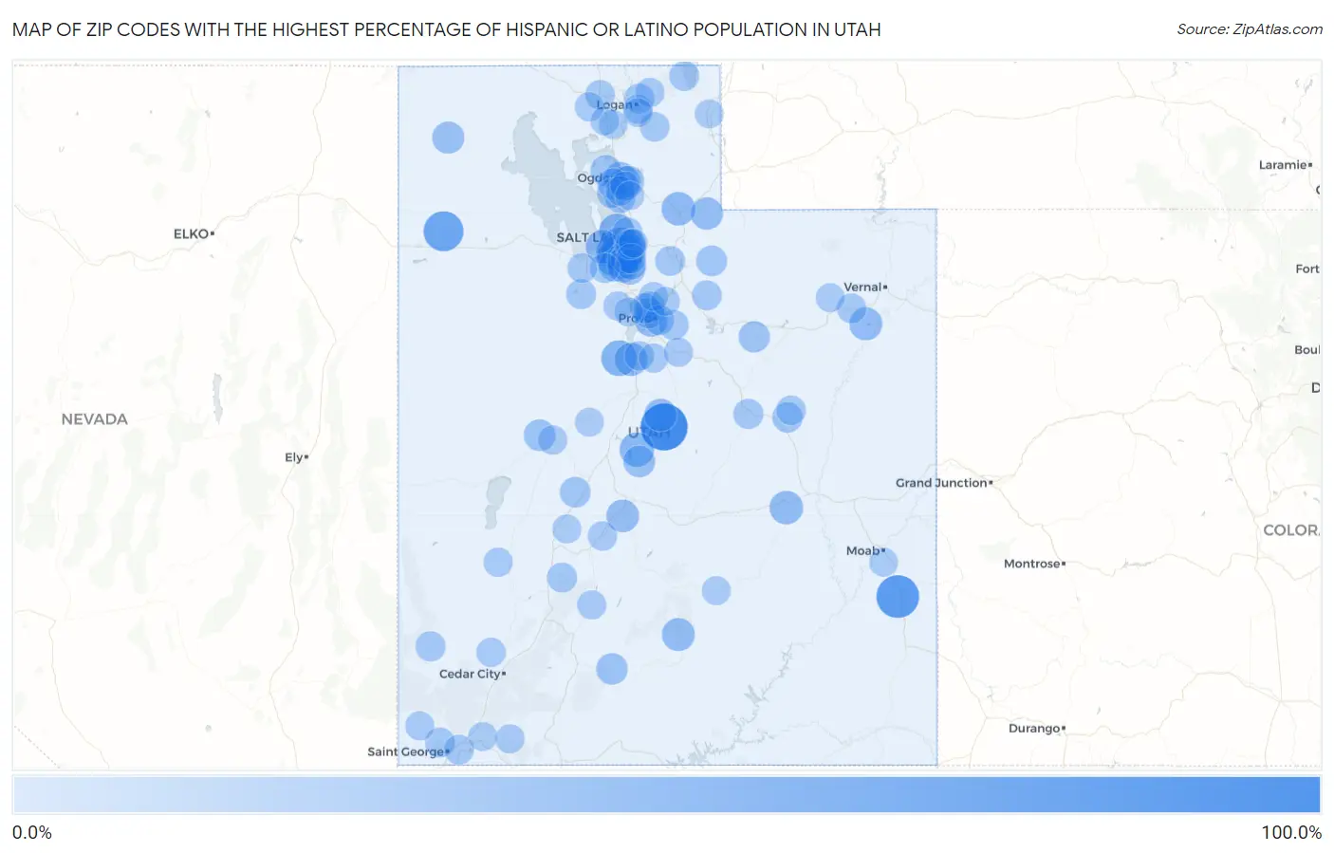Click the large dark bubble at Utah's center
Screen dimensions: 1334x853
click(664, 427)
